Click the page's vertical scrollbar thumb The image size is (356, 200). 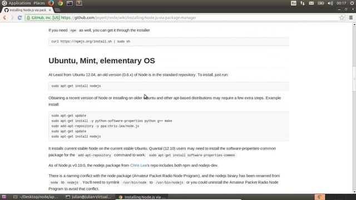354,78
